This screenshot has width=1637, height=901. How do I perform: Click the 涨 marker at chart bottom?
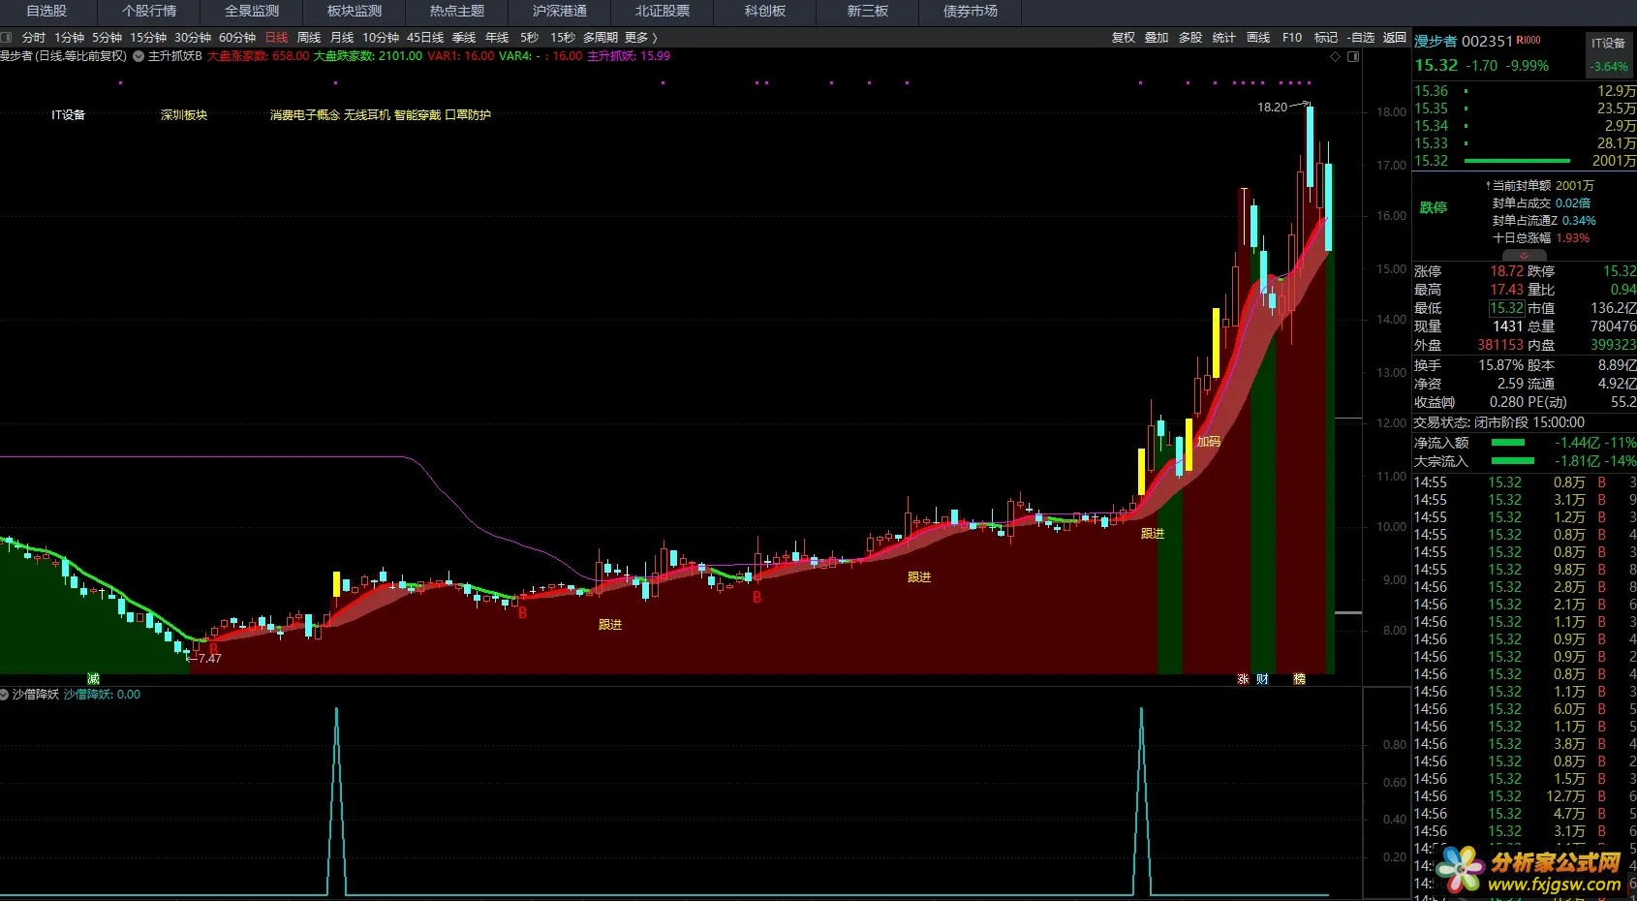tap(1243, 679)
